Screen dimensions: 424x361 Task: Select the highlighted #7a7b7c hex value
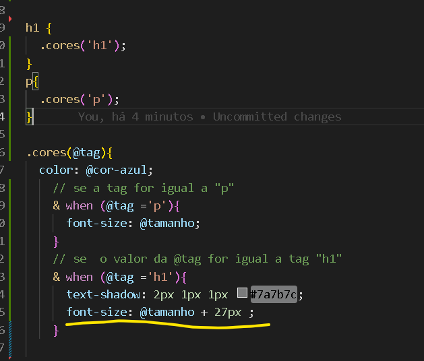pos(274,294)
